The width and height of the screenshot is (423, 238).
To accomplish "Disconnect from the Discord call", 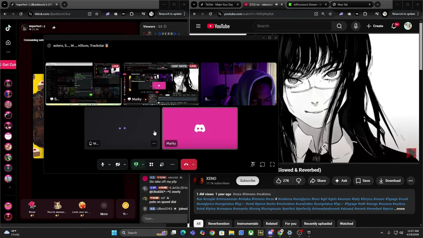I will 186,164.
